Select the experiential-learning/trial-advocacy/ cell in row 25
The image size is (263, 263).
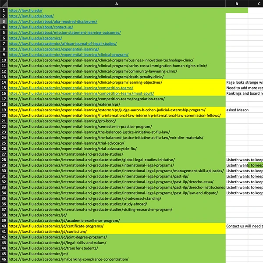pyautogui.click(x=117, y=143)
